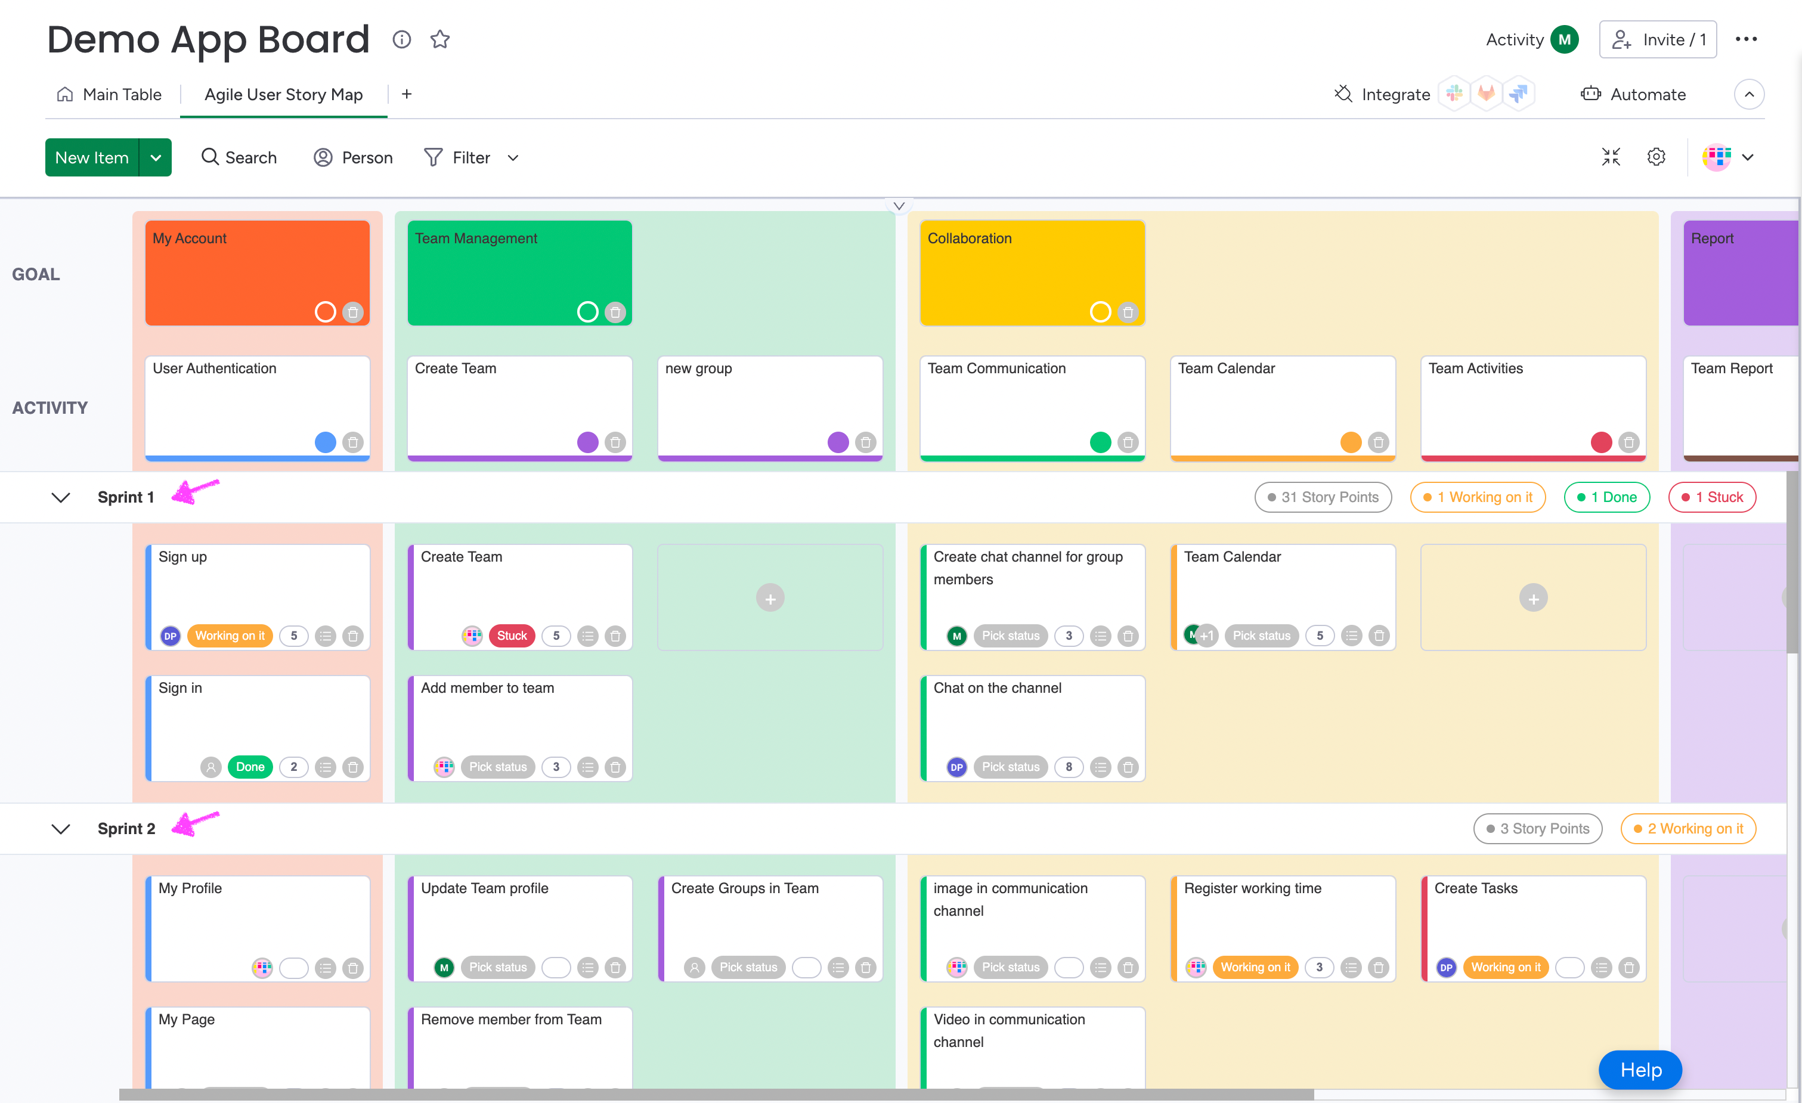Pick status for Chat on the channel
Viewport: 1802px width, 1103px height.
(x=1010, y=767)
